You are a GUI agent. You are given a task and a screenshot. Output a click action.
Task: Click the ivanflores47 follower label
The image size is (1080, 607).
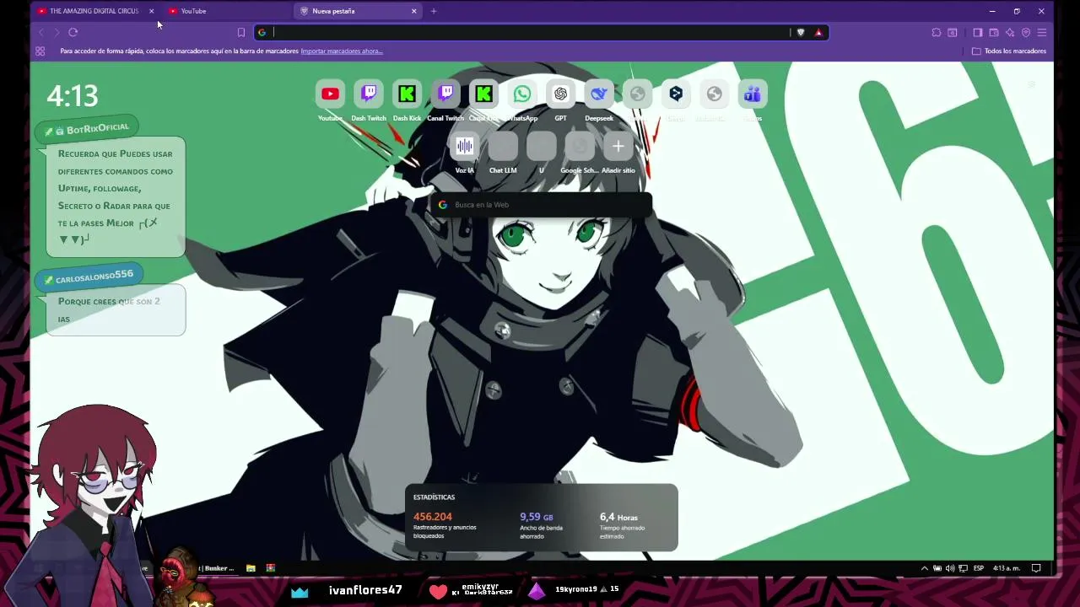coord(365,590)
